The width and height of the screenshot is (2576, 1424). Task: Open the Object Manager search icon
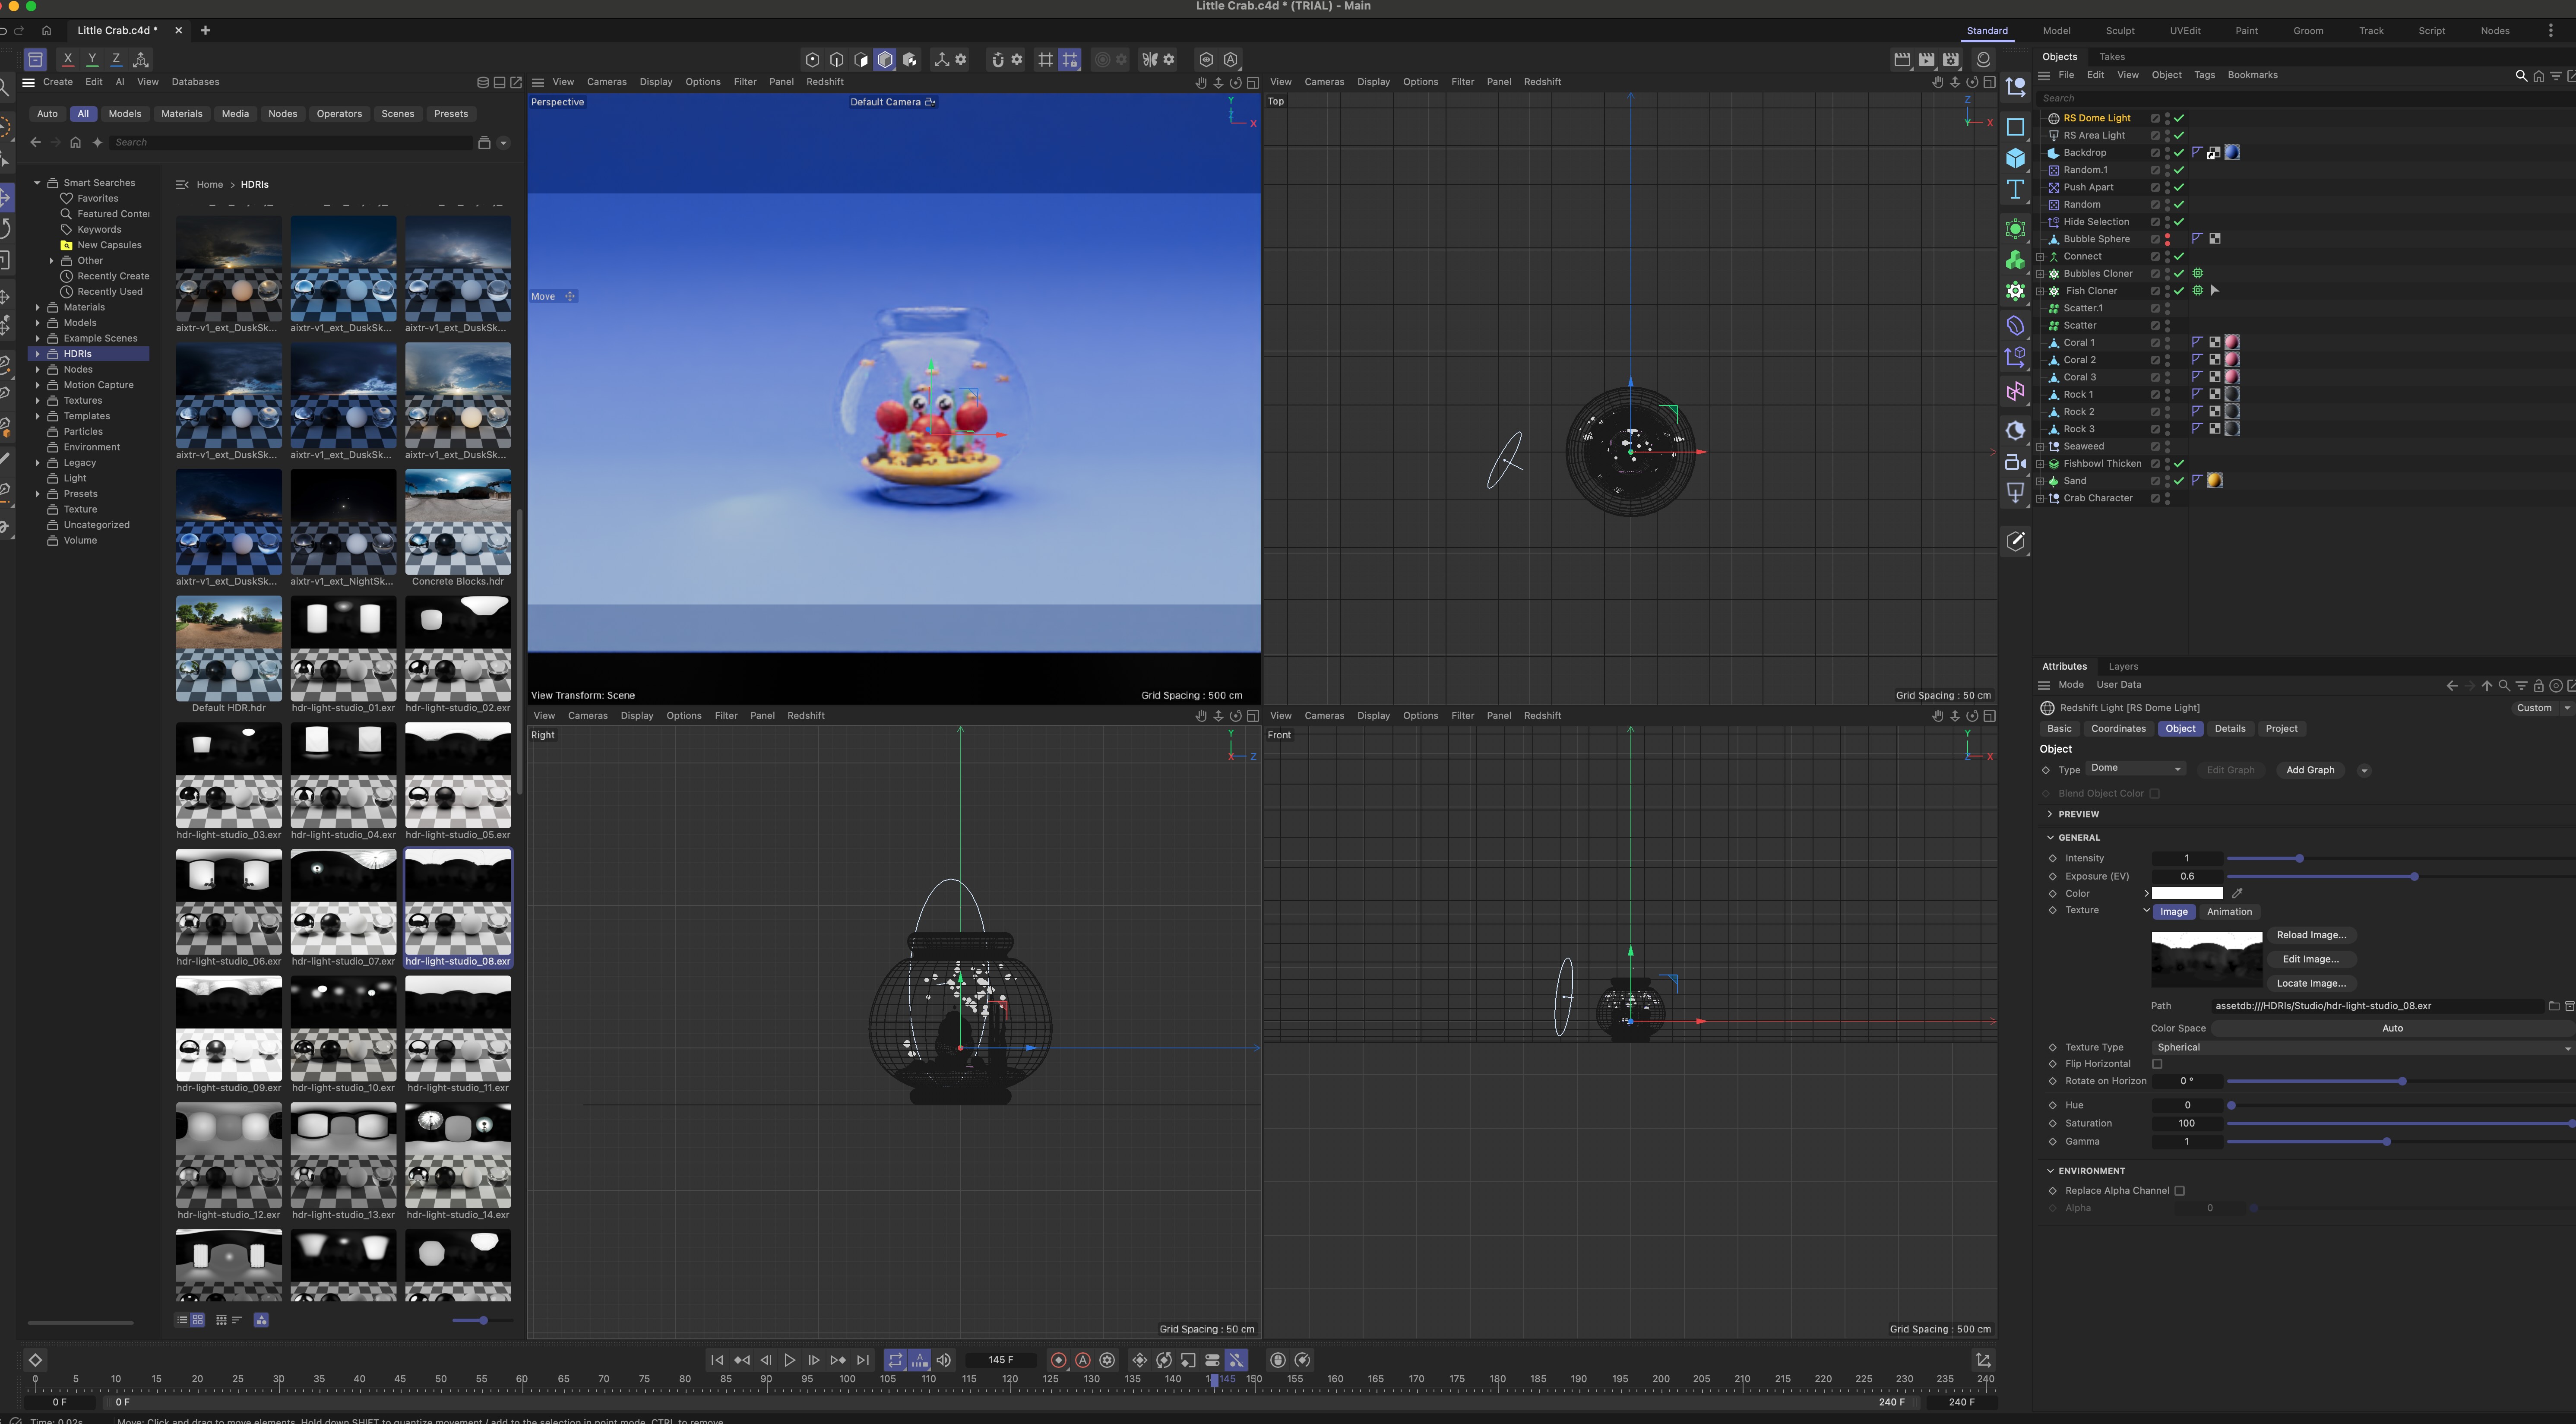coord(2521,76)
